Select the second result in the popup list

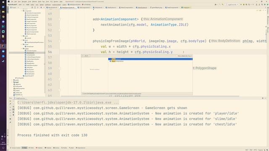tap(150, 61)
